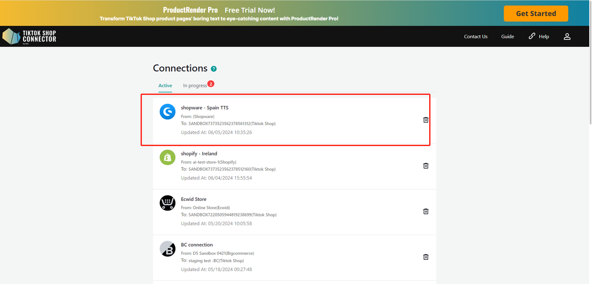Image resolution: width=592 pixels, height=284 pixels.
Task: Click the BigCommerce logo icon
Action: [167, 249]
